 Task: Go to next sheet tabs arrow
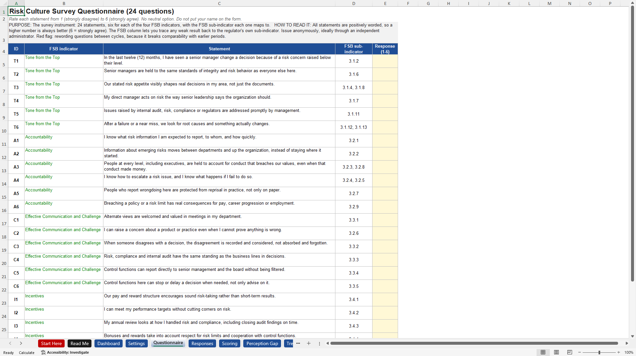(21, 343)
